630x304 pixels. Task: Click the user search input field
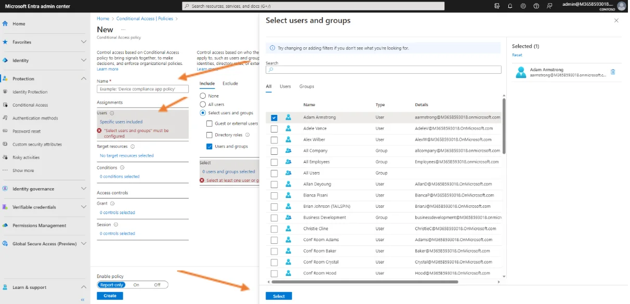tap(384, 70)
